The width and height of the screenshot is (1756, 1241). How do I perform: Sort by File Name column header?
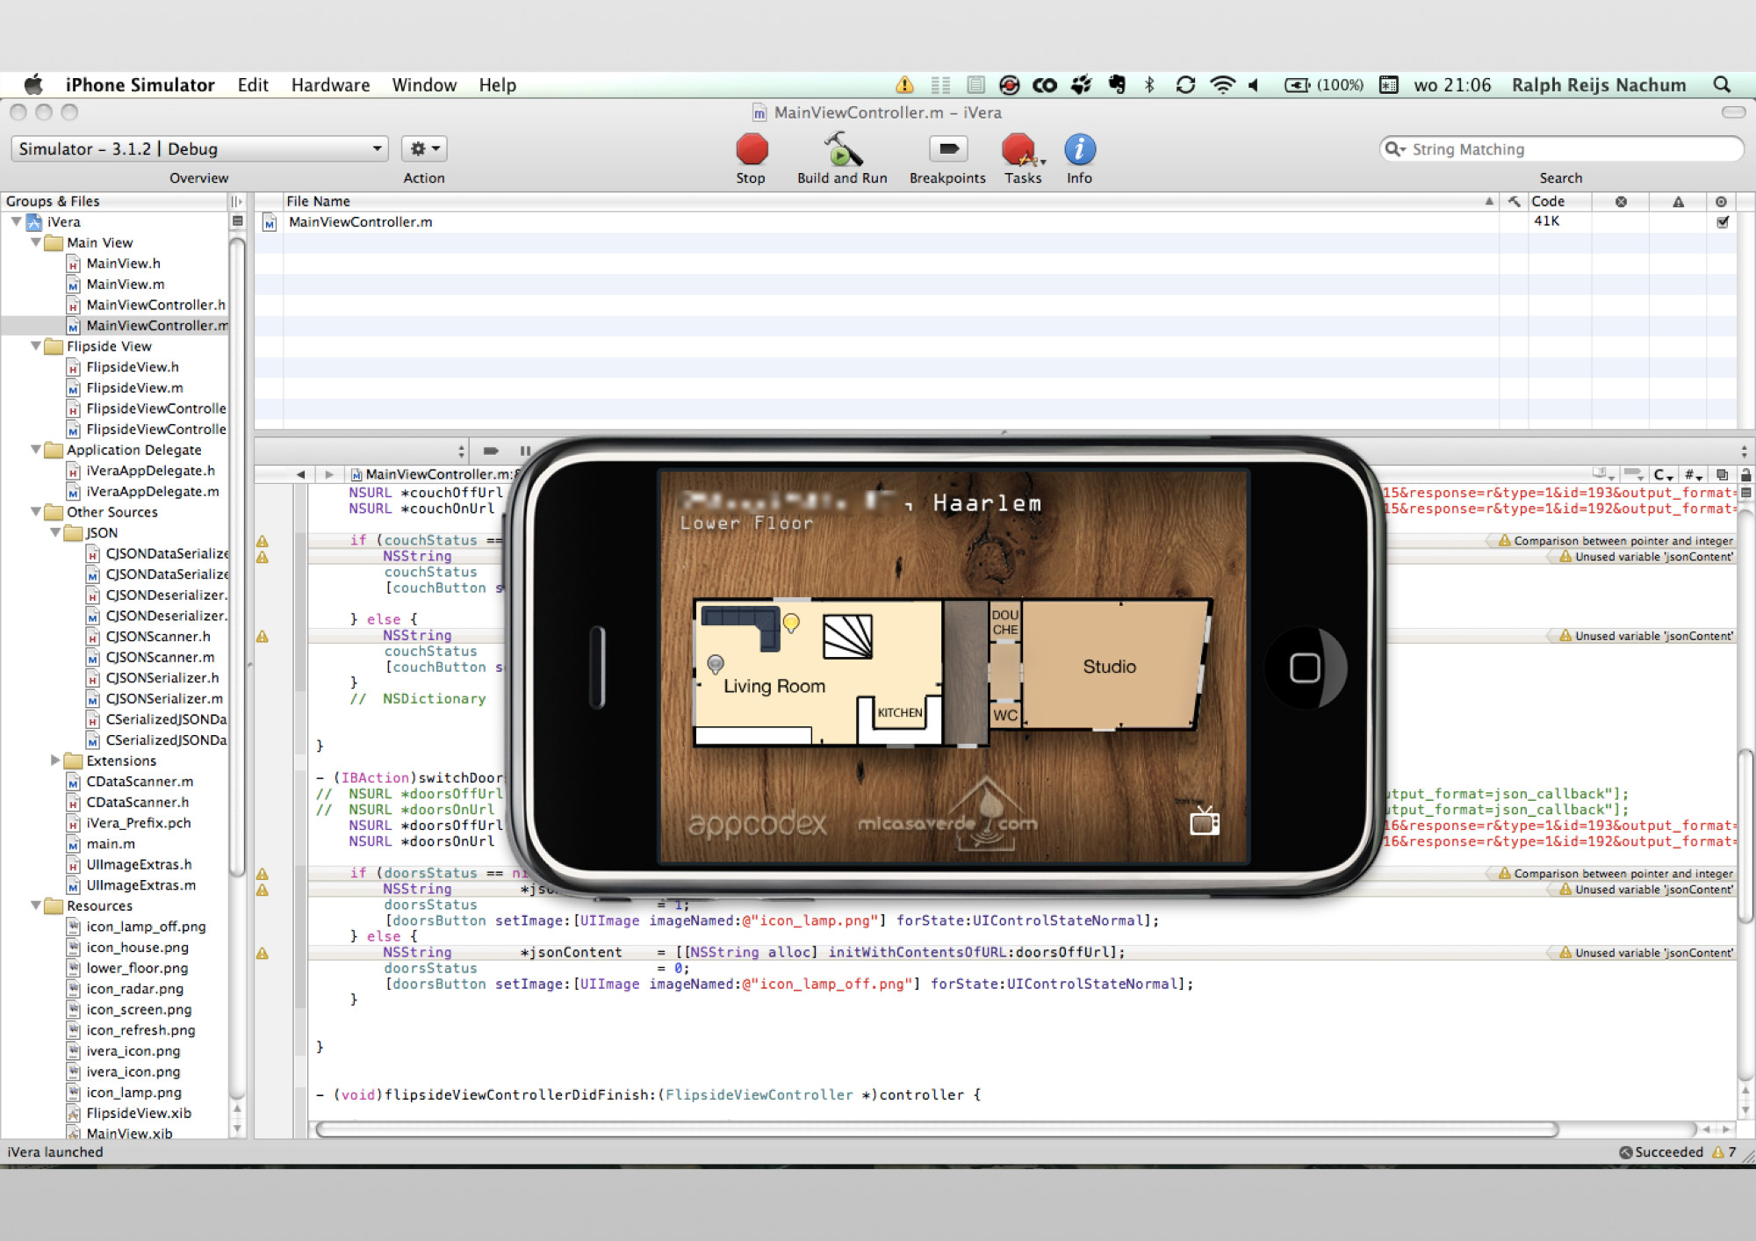[x=890, y=201]
